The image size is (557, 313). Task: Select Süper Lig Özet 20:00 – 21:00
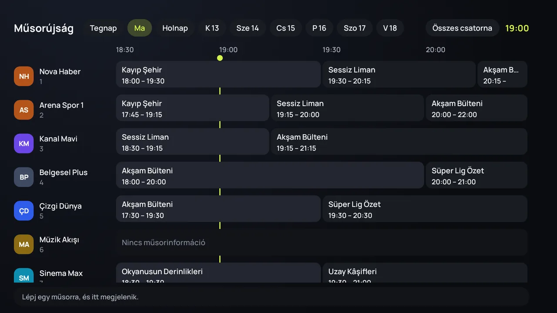[476, 175]
